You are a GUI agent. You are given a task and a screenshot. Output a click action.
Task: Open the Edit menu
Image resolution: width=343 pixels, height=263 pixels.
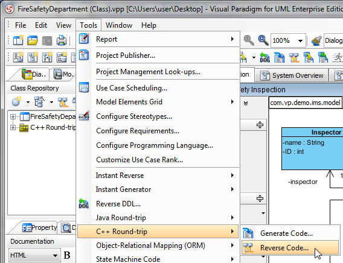(x=41, y=25)
